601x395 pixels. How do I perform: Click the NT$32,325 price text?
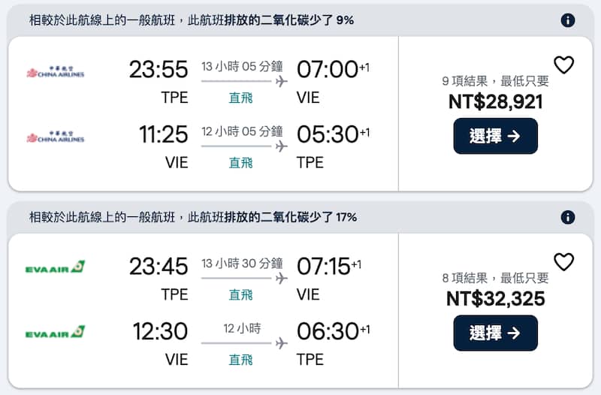click(496, 298)
